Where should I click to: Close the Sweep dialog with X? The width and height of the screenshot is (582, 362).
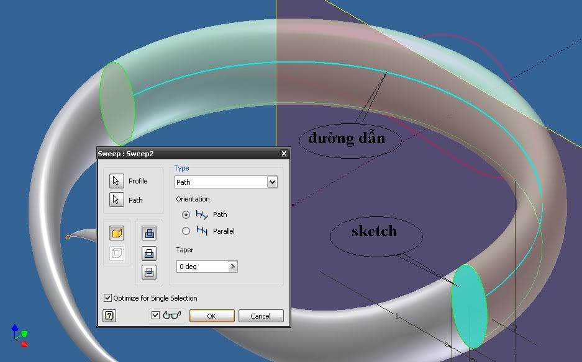pos(284,154)
